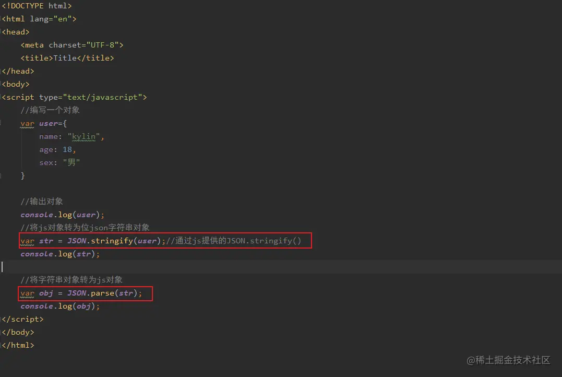The height and width of the screenshot is (377, 562).
Task: Place cursor on the <html lang="en"> tag
Action: click(39, 19)
